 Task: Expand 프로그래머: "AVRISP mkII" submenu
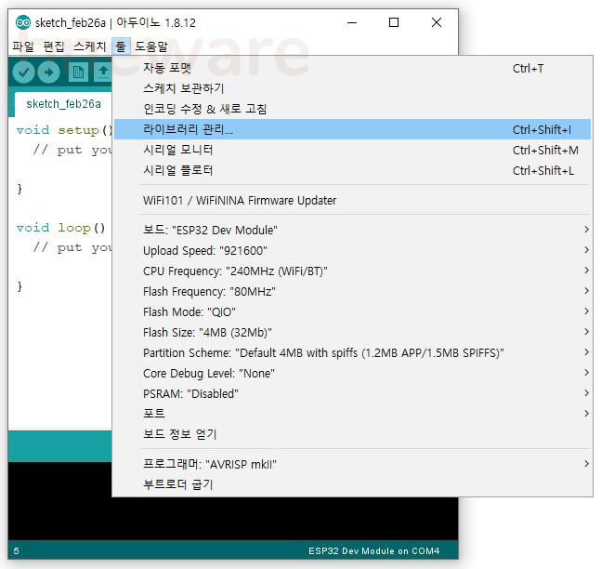click(352, 464)
